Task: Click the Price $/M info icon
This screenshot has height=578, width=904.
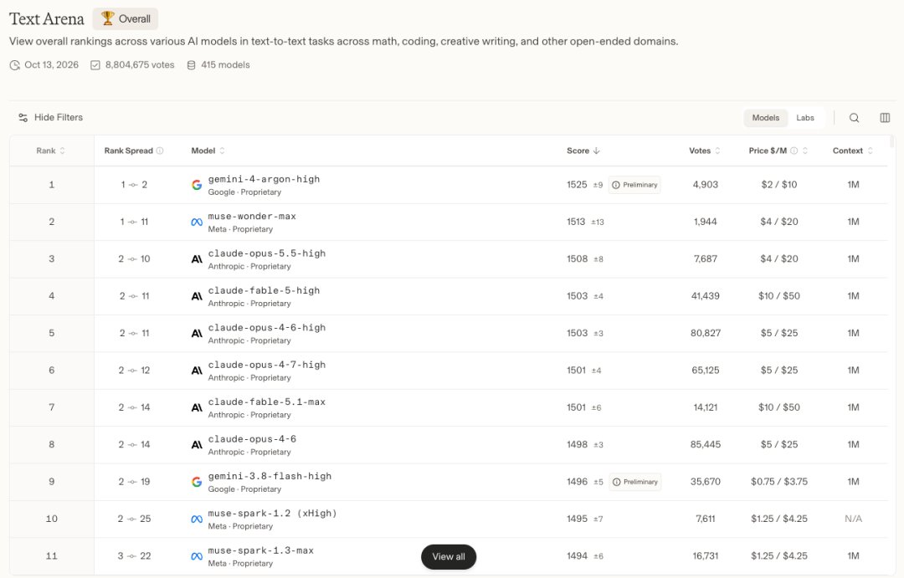Action: 794,151
